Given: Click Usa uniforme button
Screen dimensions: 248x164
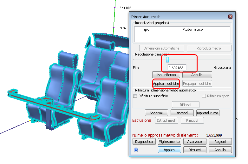Looking at the screenshot, I should tap(166, 75).
